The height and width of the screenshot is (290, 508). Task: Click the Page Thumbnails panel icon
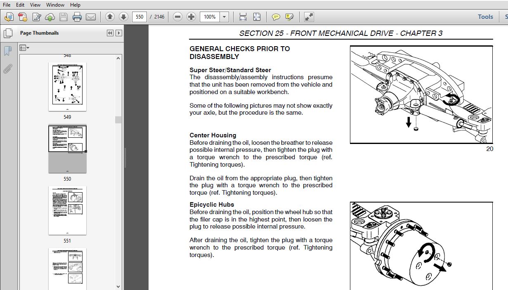coord(8,33)
